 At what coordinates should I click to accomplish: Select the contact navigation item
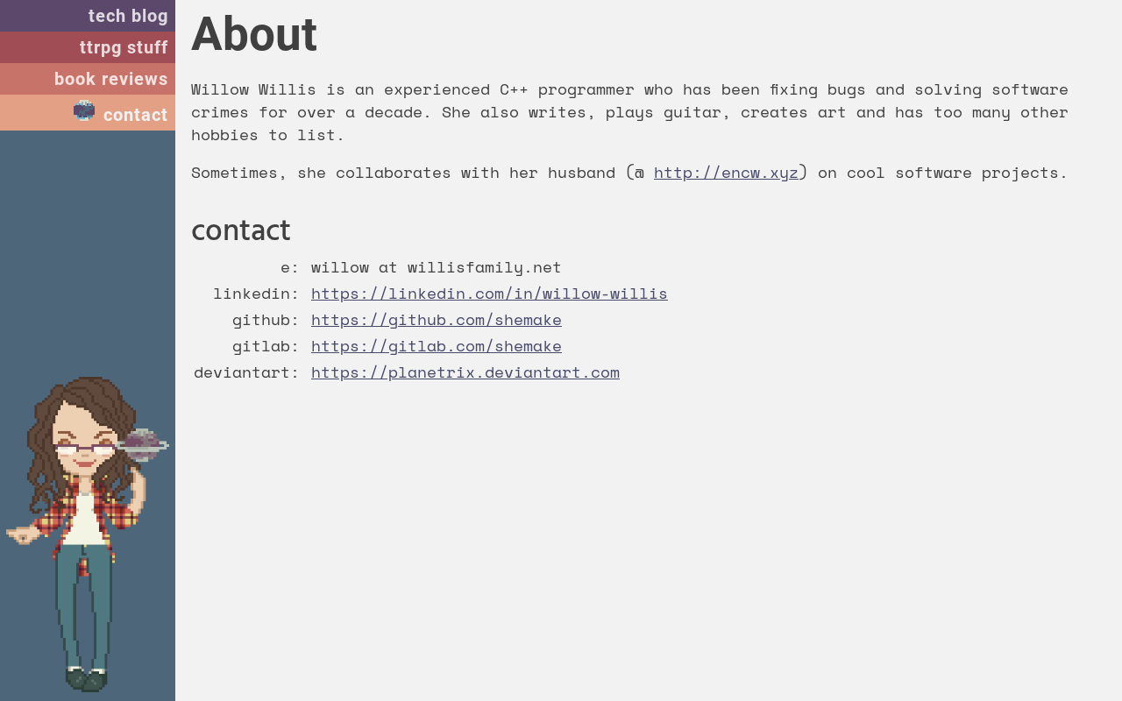(88, 113)
